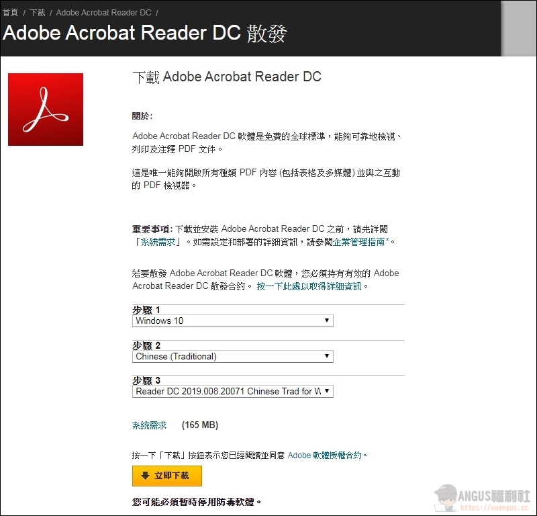Open the Chinese (Traditional) language dropdown

point(232,356)
